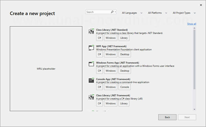Click the Windows tag under Class Library (.NET Standard)

110,38
